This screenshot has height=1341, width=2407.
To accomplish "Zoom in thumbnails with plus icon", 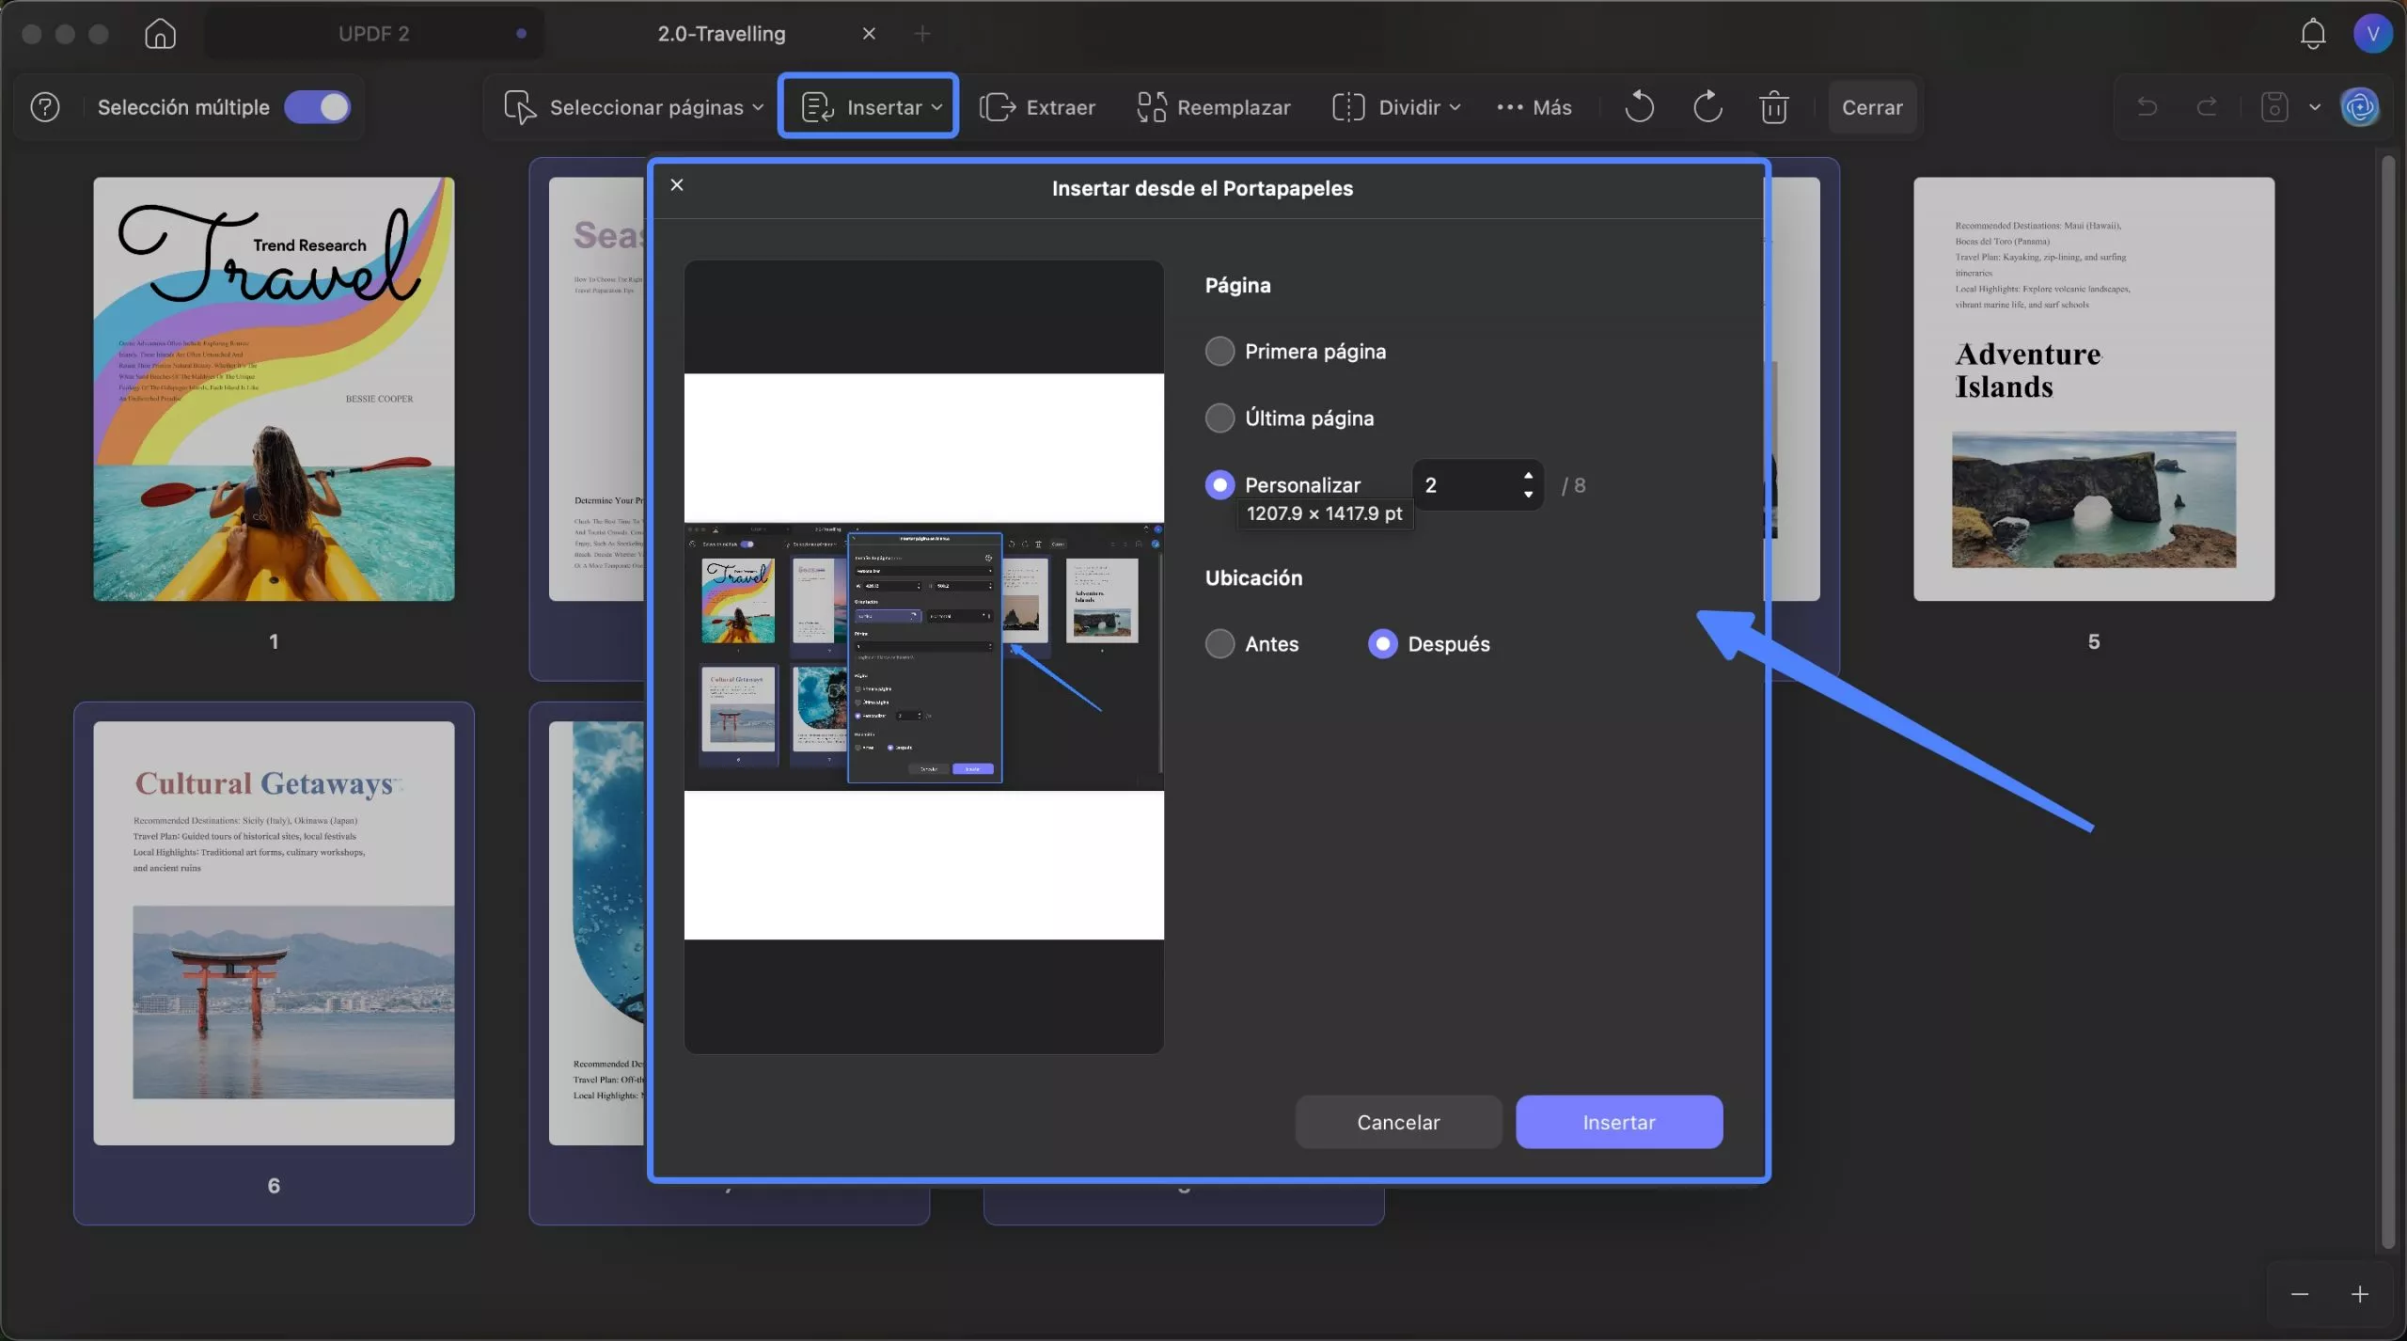I will 2360,1295.
